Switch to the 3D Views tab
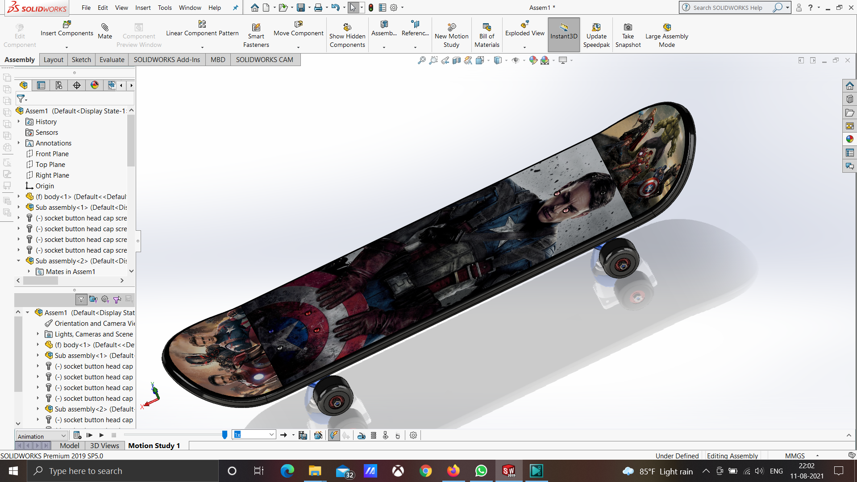The image size is (857, 482). point(104,445)
